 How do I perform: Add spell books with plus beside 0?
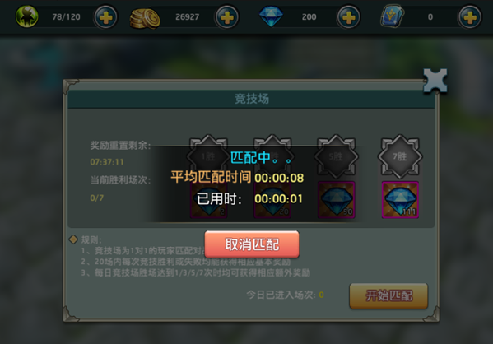(x=470, y=17)
